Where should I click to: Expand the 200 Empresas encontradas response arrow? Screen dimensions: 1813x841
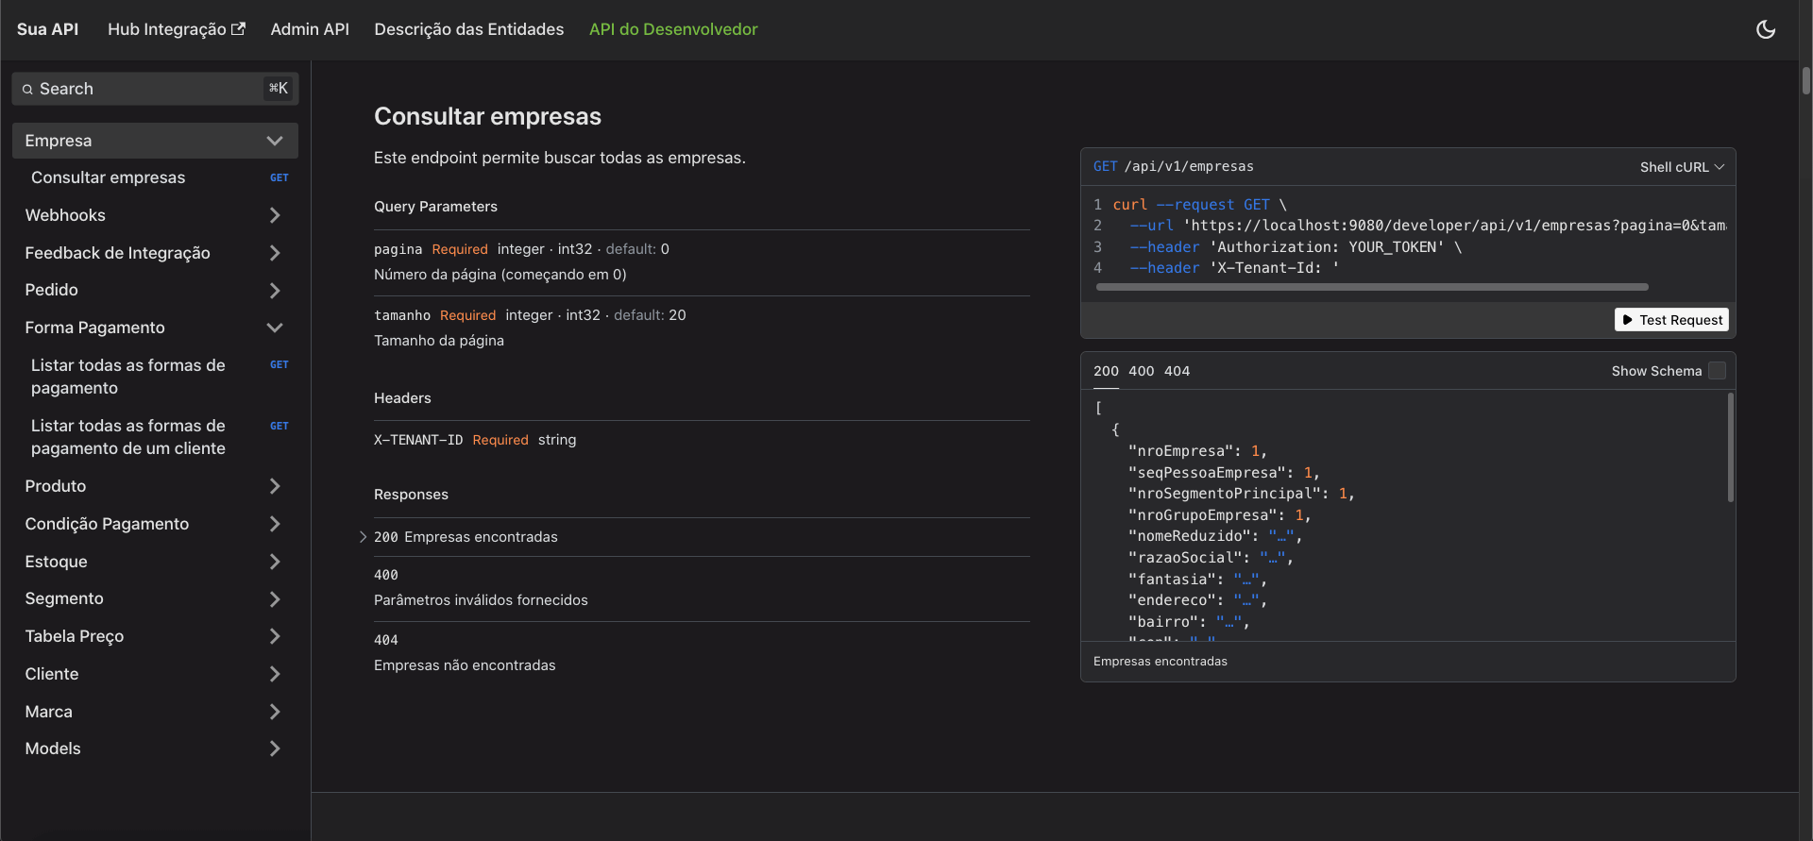click(363, 537)
